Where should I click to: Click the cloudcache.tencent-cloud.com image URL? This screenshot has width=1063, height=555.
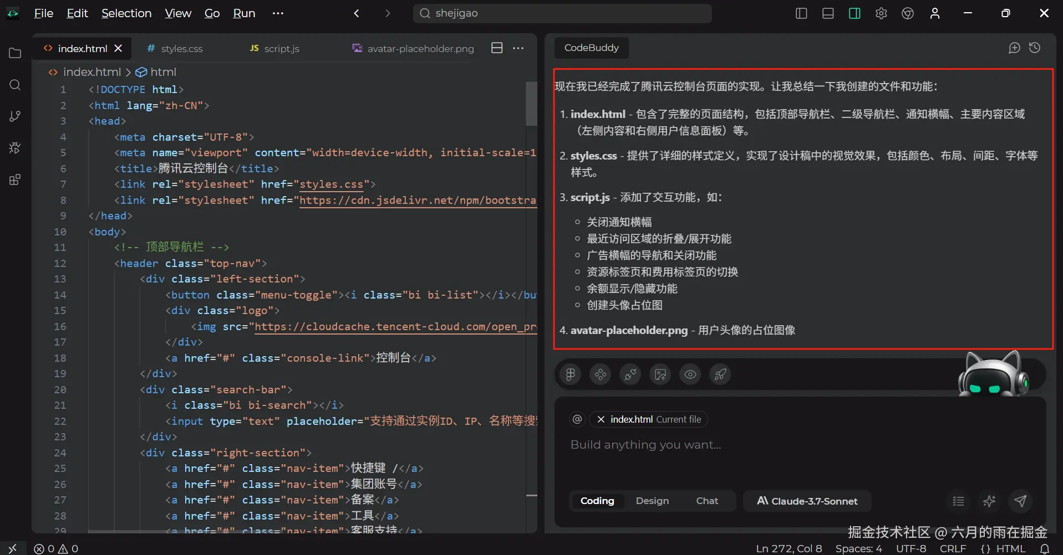395,327
